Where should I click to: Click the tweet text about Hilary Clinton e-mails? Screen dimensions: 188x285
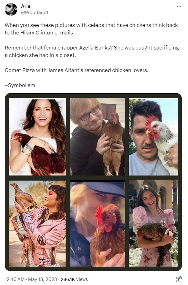pyautogui.click(x=91, y=29)
